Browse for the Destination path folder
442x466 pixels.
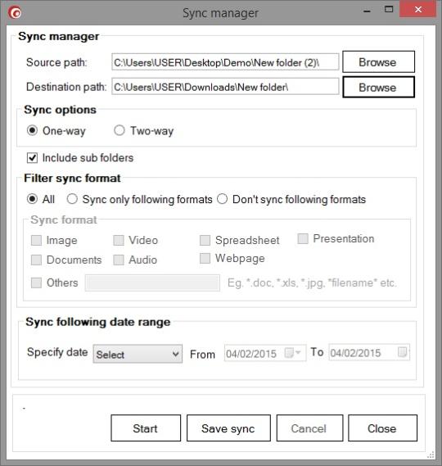coord(378,87)
